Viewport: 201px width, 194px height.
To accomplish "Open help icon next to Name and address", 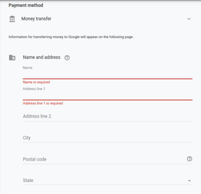I will pyautogui.click(x=67, y=58).
